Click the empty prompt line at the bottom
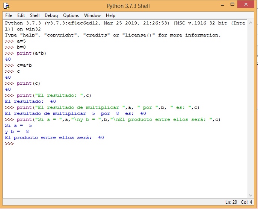The width and height of the screenshot is (258, 209). click(9, 144)
